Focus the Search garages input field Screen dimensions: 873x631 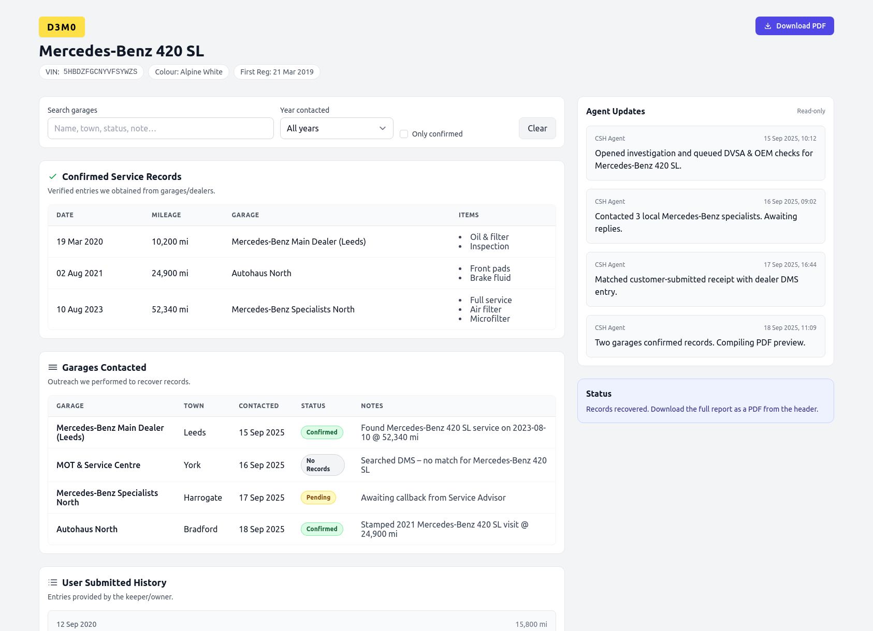(x=161, y=128)
